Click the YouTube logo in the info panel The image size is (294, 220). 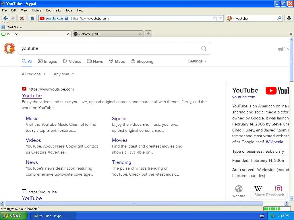[278, 91]
